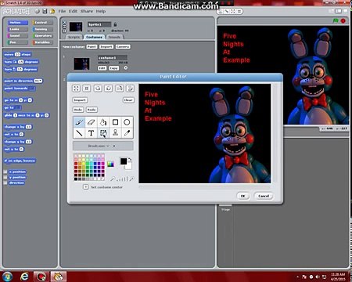Click the Set costume center crosshair button

point(85,187)
